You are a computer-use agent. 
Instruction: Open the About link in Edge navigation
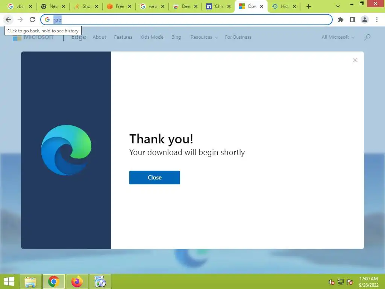(99, 37)
